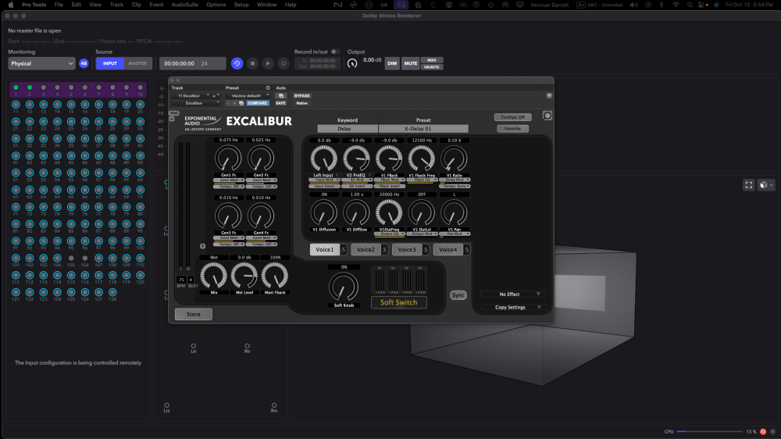Click the fullscreen icon in the room view
The height and width of the screenshot is (439, 781).
click(748, 185)
